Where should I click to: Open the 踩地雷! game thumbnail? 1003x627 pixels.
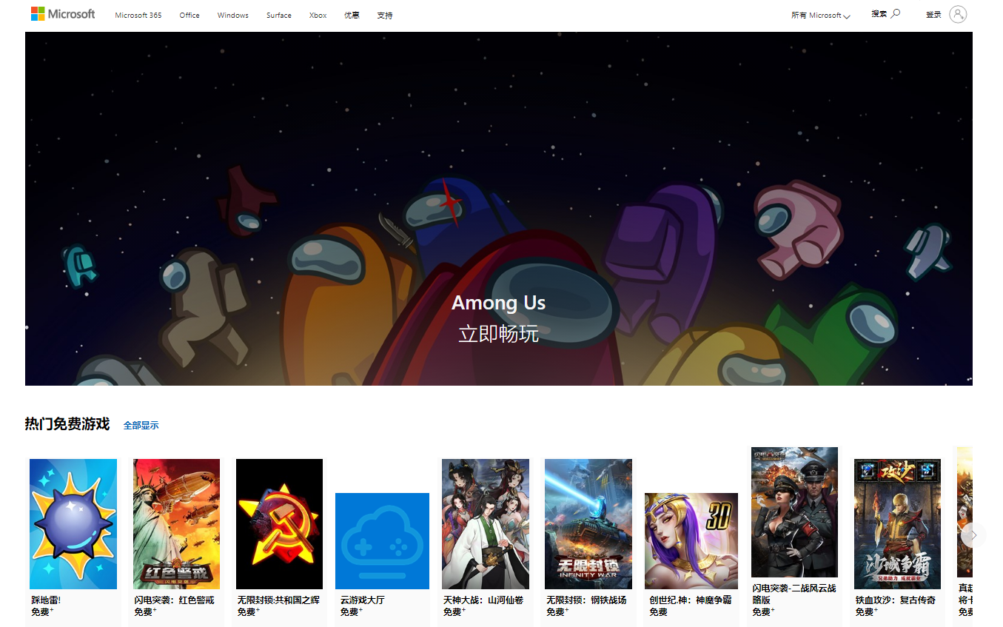point(73,524)
